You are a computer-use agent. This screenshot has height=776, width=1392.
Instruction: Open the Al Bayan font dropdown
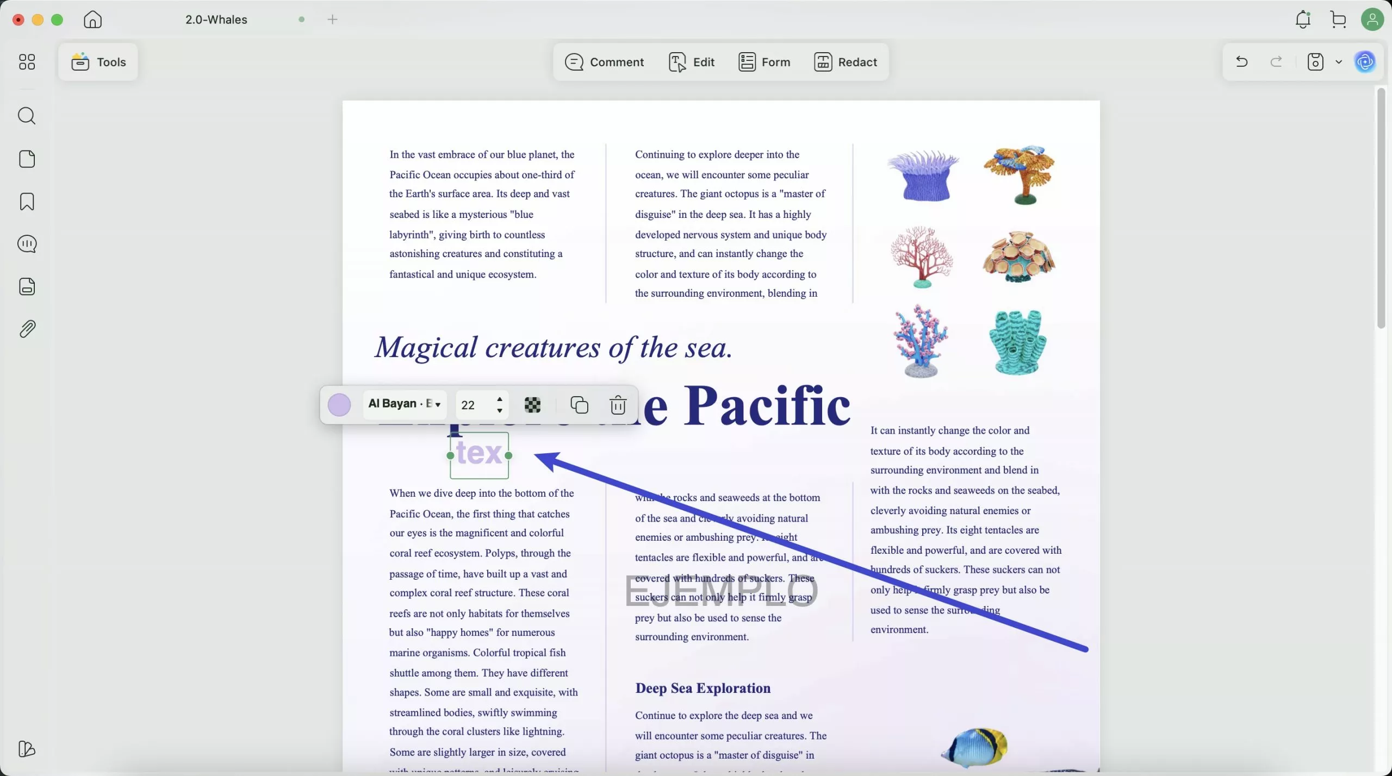(x=405, y=404)
